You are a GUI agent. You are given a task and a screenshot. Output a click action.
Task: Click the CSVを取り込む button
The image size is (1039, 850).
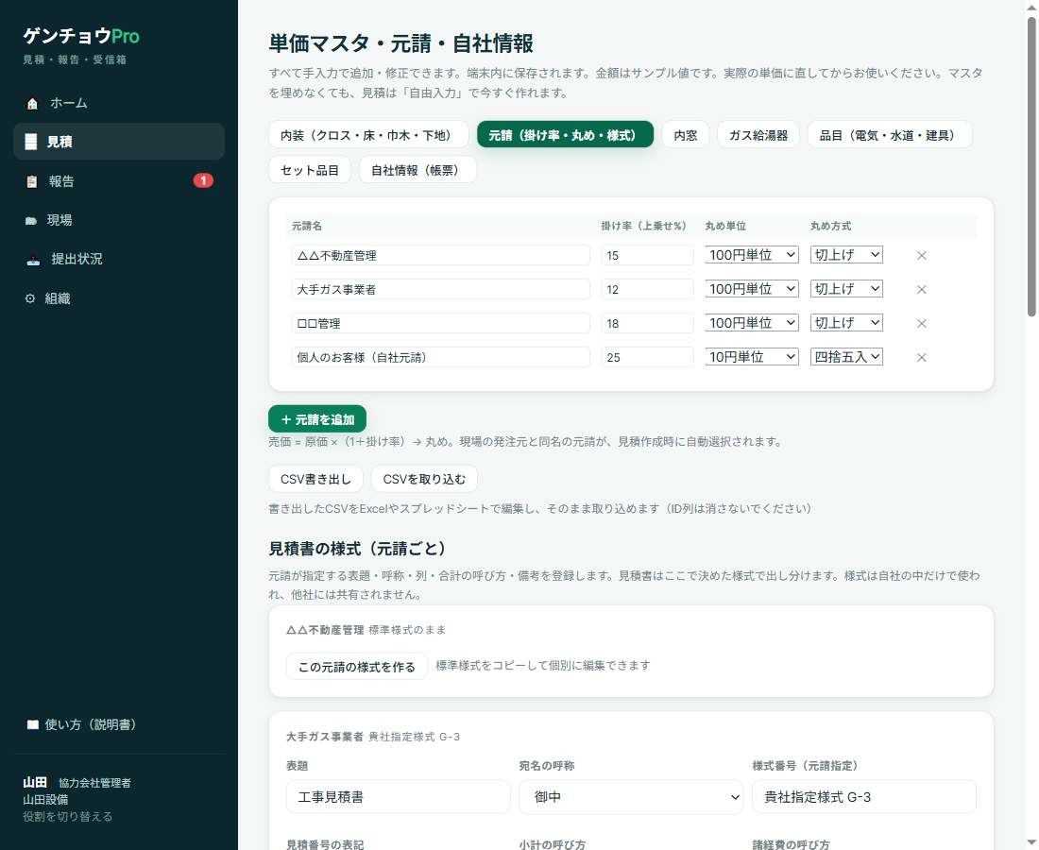[x=424, y=479]
